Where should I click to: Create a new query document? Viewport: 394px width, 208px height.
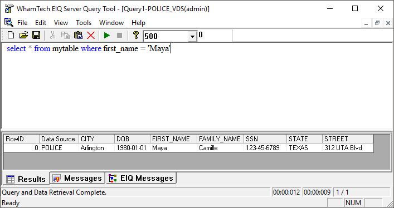coord(11,36)
